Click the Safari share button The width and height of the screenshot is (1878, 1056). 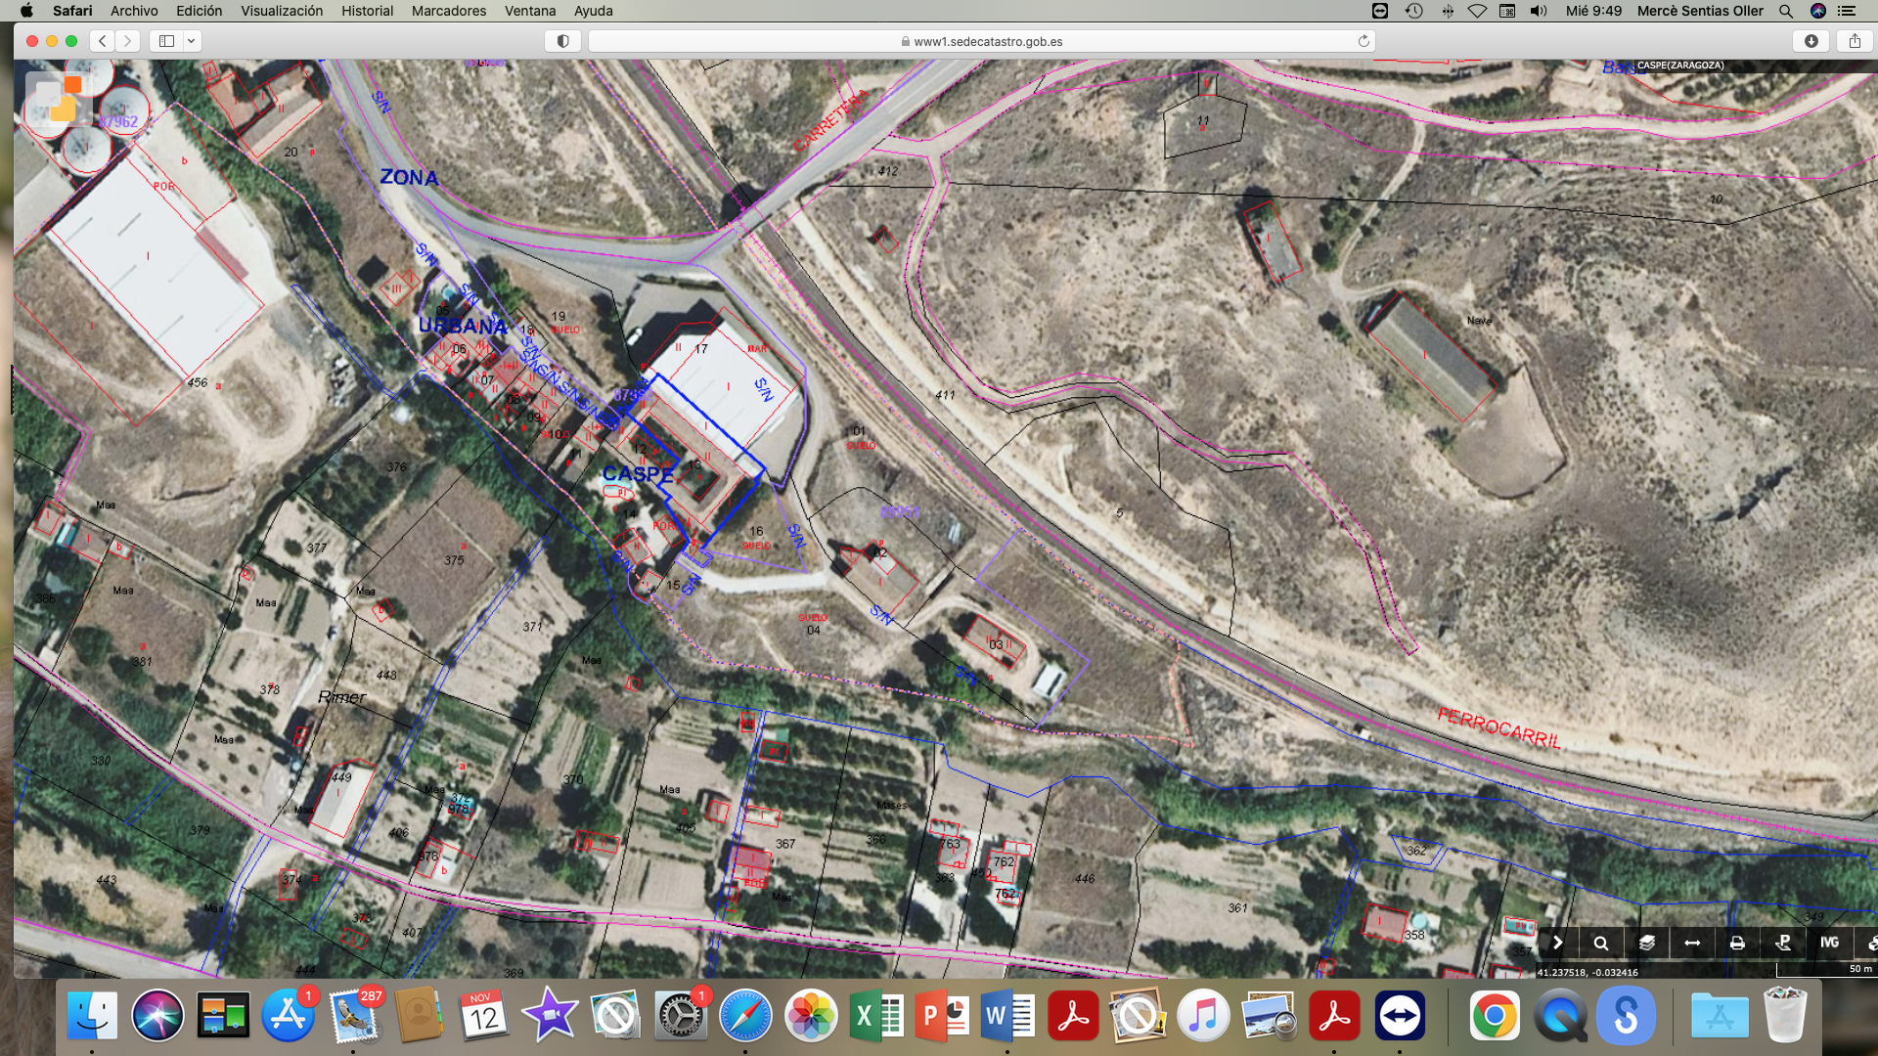[1855, 41]
